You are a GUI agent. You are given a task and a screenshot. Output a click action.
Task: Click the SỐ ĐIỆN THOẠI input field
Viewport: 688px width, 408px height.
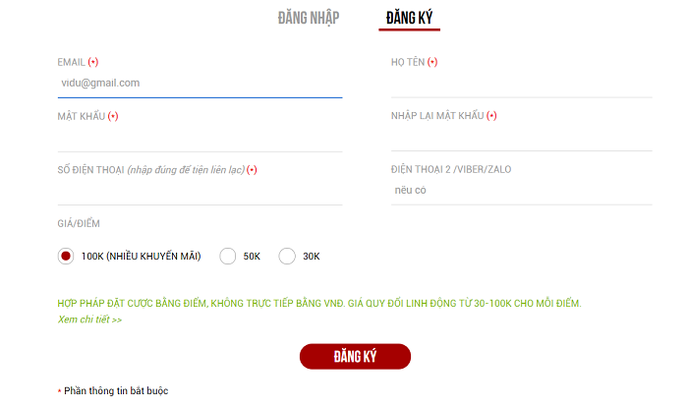[x=201, y=192]
